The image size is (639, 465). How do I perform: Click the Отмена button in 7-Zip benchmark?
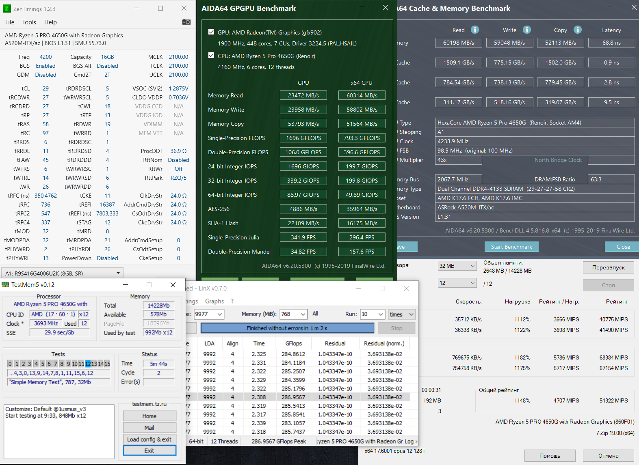609,456
